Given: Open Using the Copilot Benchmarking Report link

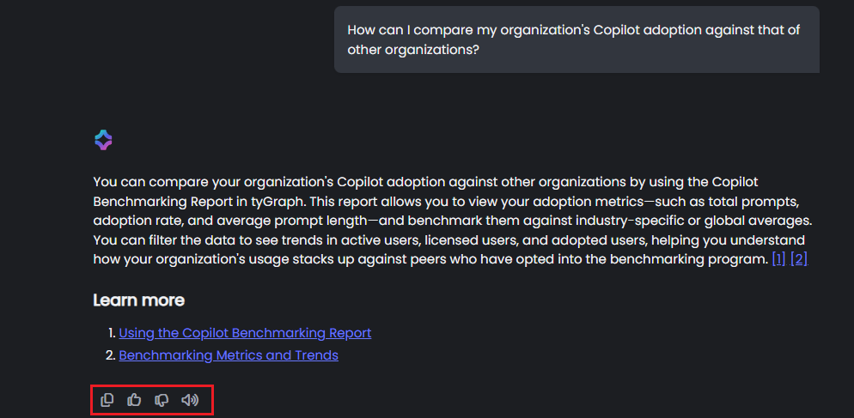Looking at the screenshot, I should (245, 333).
